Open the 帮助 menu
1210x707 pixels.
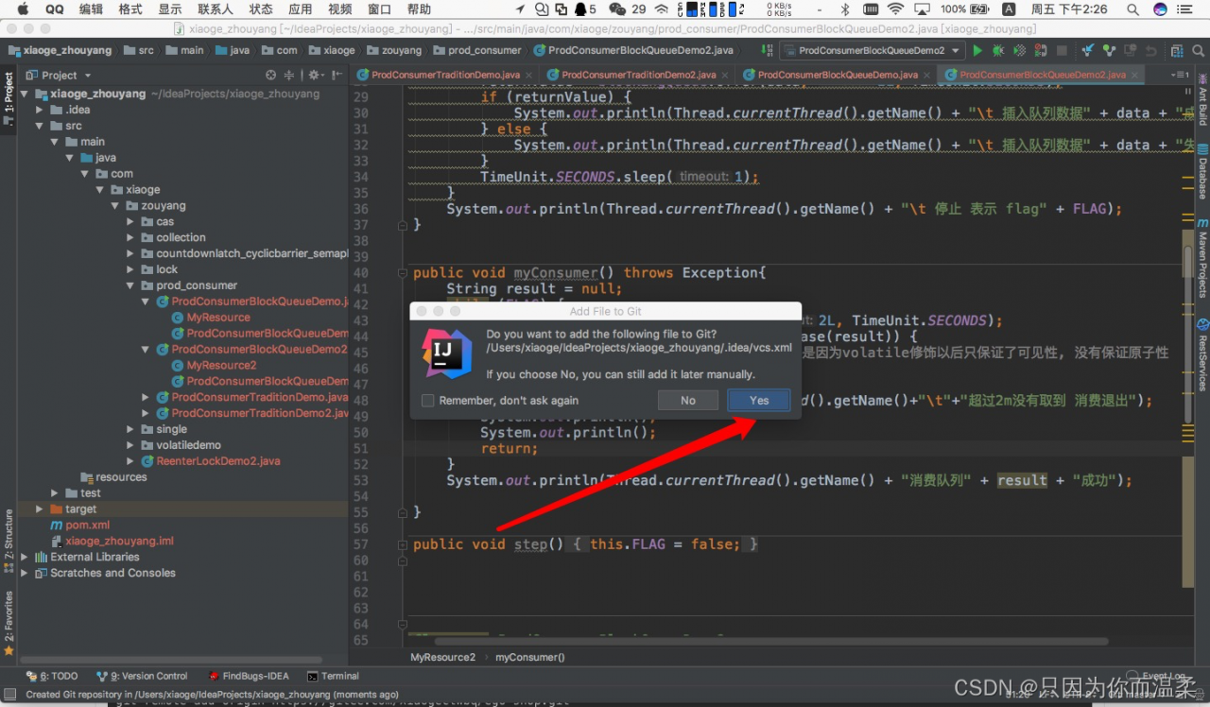click(419, 9)
